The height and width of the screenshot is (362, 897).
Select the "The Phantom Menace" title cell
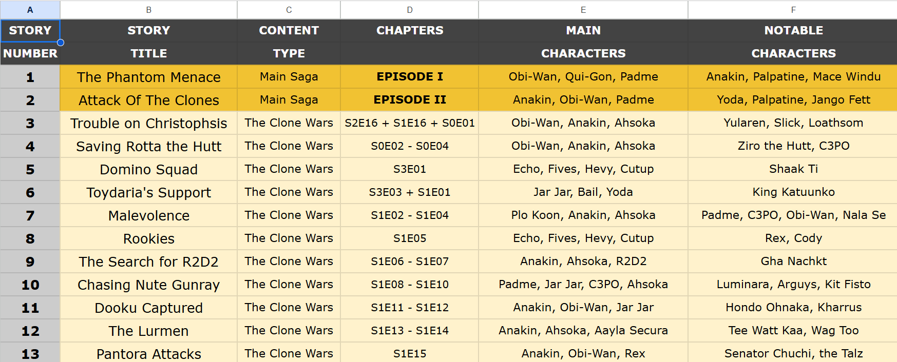click(x=148, y=77)
